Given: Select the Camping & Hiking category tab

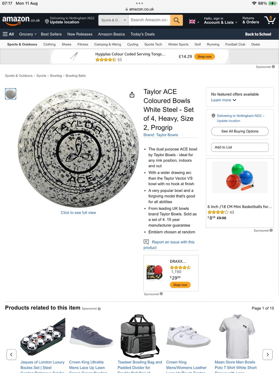Looking at the screenshot, I should (108, 44).
